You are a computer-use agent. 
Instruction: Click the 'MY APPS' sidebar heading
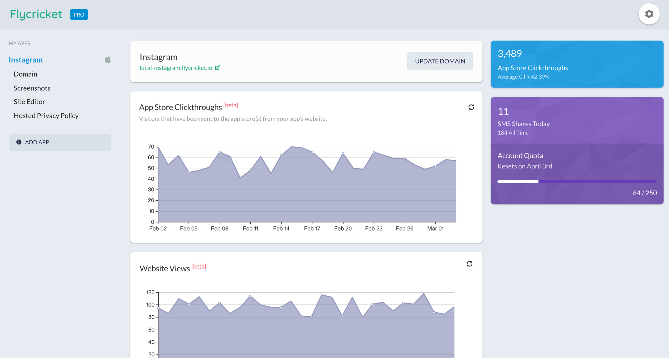19,43
